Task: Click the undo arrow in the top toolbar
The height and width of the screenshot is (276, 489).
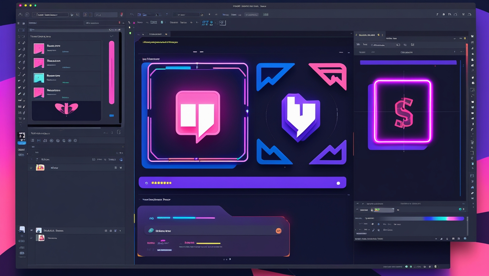Action: pos(132,15)
